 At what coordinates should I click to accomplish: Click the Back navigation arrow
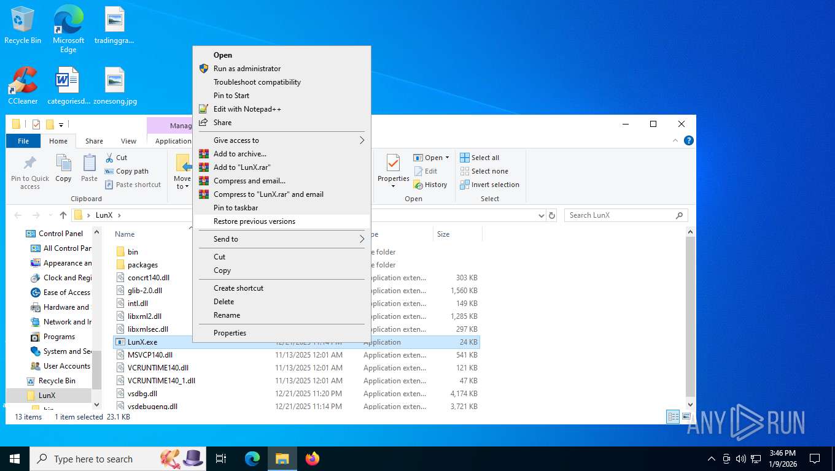coord(18,215)
